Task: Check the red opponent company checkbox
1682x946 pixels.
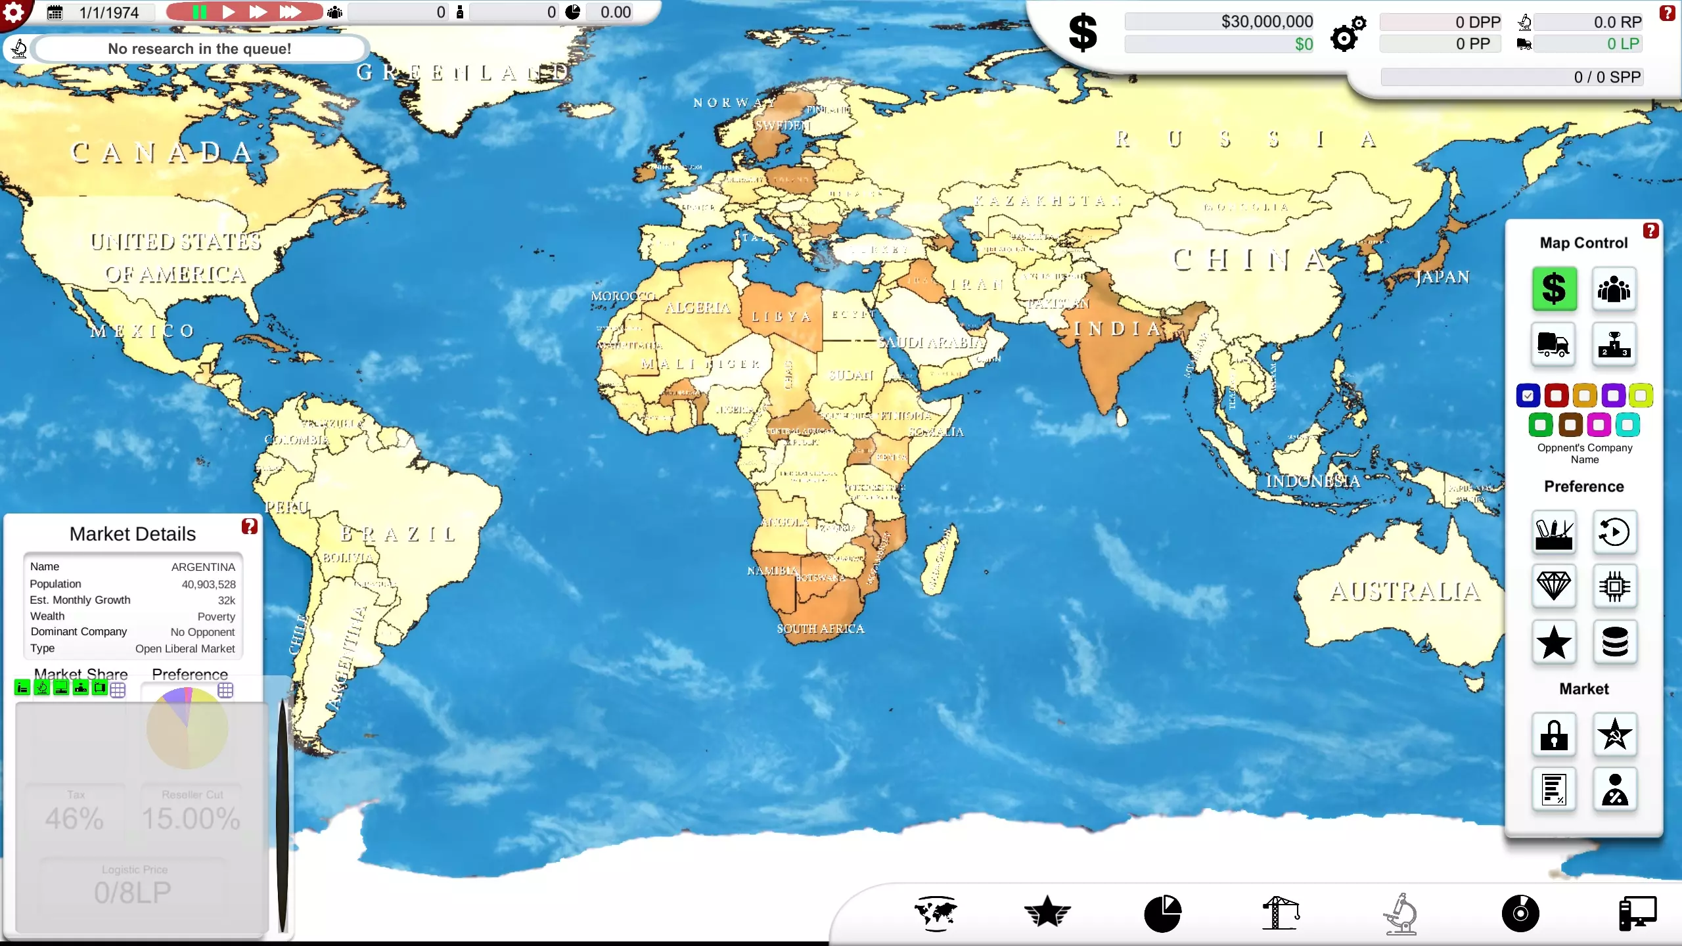Action: pyautogui.click(x=1556, y=395)
